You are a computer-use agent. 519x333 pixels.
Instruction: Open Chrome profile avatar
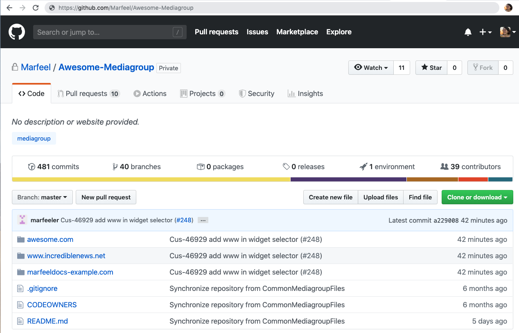[x=508, y=8]
